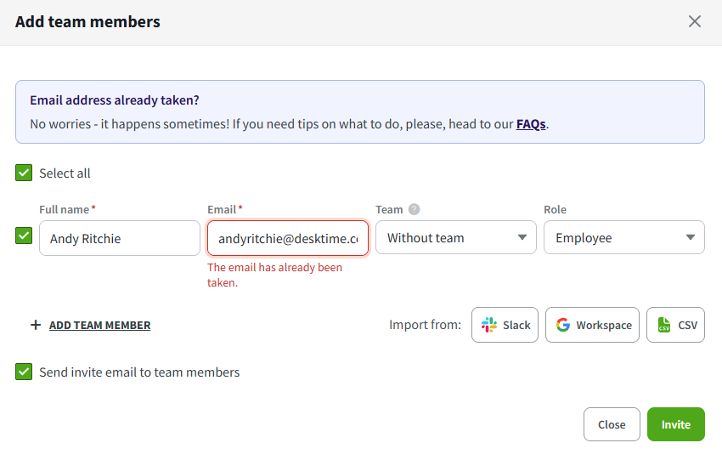
Task: Click the Slack logo icon
Action: 489,325
